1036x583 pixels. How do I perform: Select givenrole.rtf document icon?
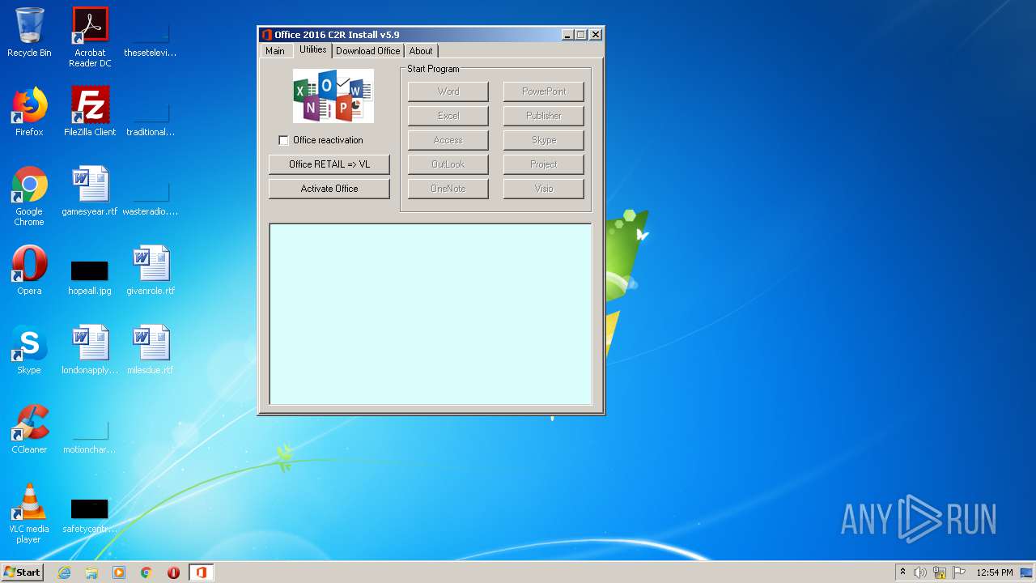click(151, 270)
